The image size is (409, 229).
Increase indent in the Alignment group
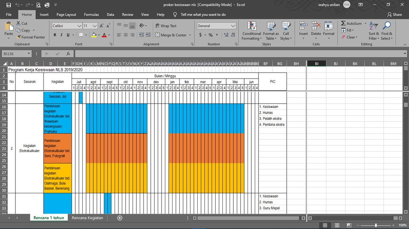[148, 35]
